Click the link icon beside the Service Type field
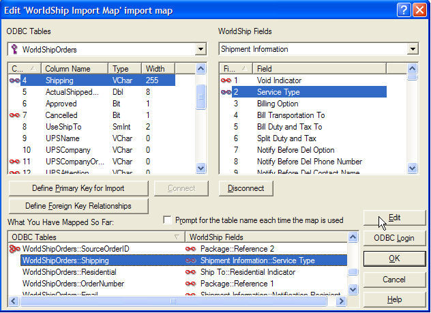The height and width of the screenshot is (313, 431). click(226, 92)
